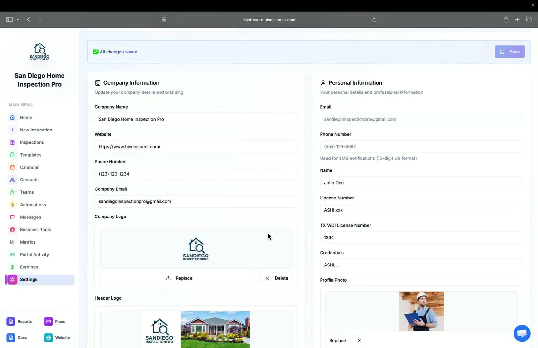The image size is (538, 348).
Task: Click the Earnings dollar icon
Action: click(x=13, y=267)
